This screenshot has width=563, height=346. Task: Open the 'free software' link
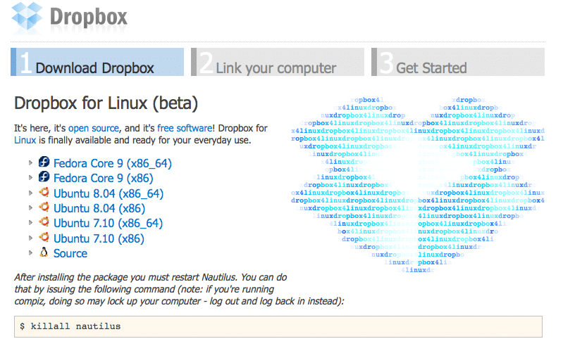pos(185,128)
